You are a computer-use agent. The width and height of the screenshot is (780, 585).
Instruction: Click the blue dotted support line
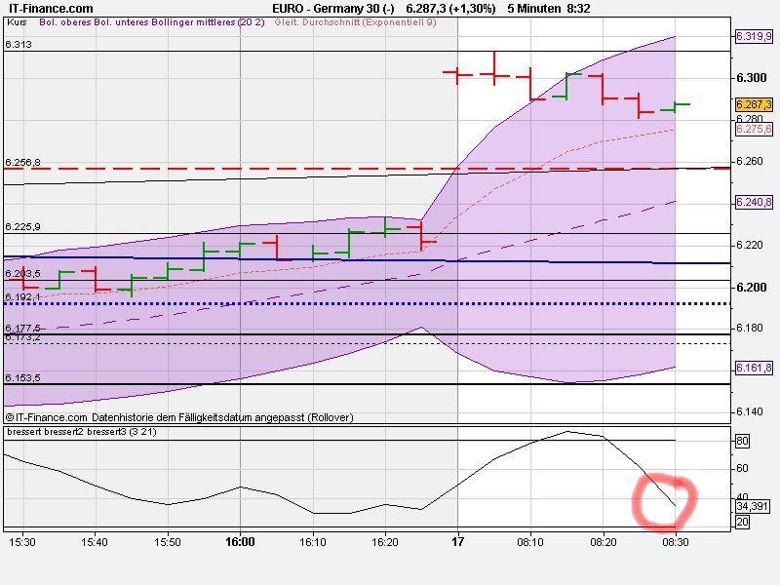tap(292, 303)
